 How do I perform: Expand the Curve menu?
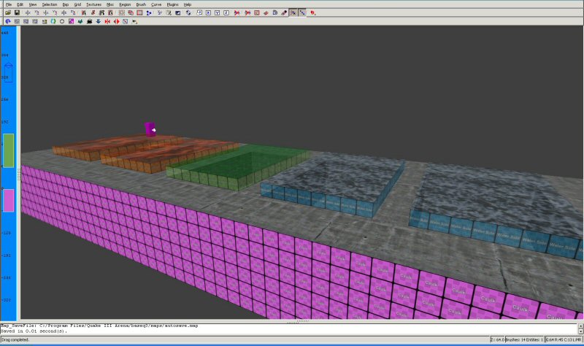click(x=156, y=4)
